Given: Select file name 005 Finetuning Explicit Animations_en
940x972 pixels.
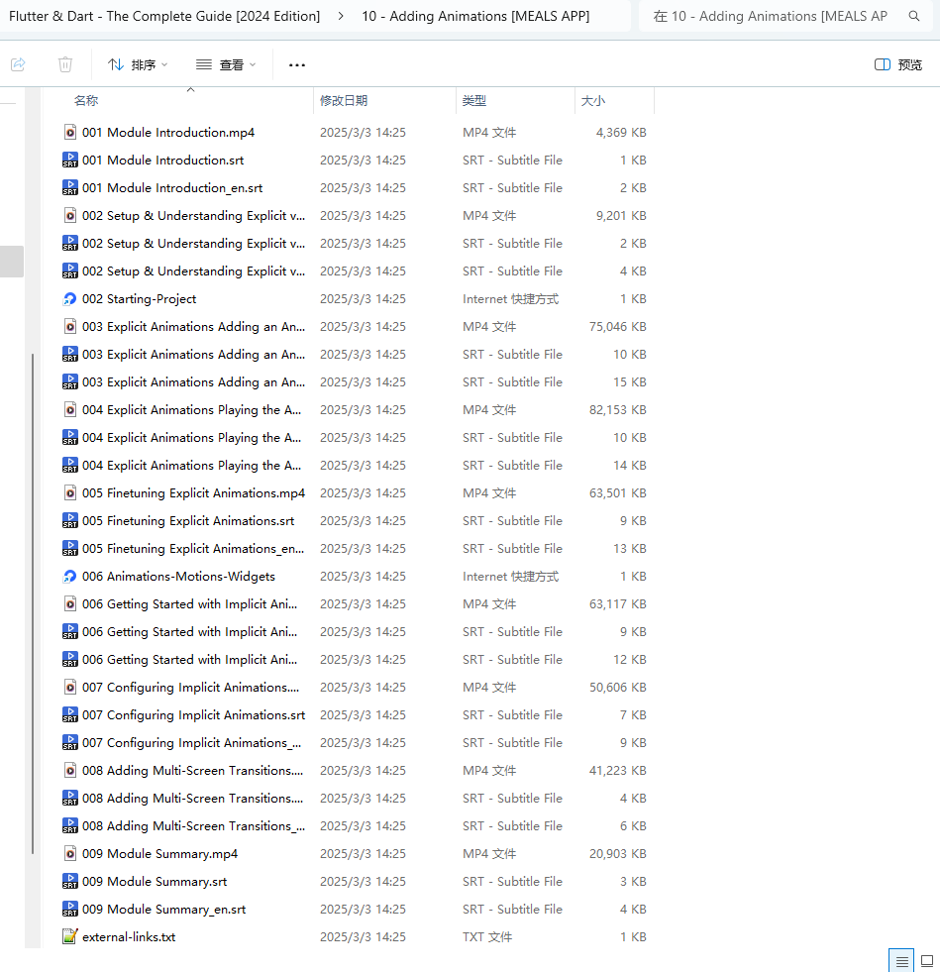Looking at the screenshot, I should point(193,549).
